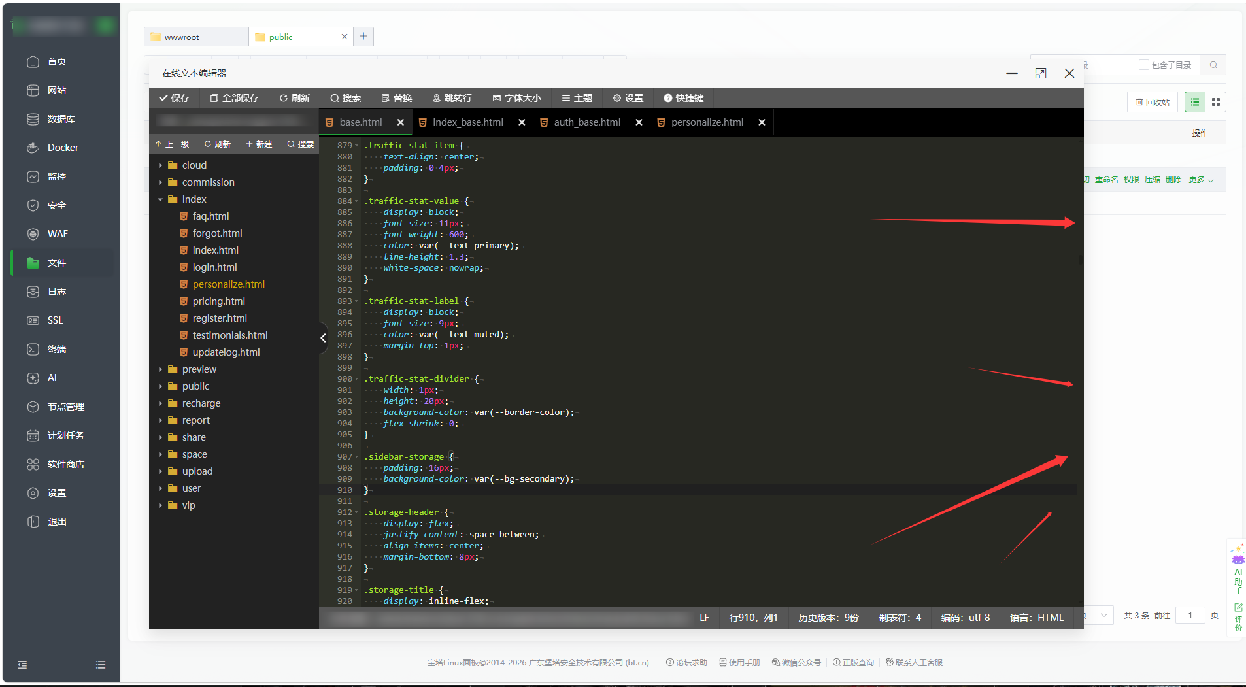Open the 日志 logs section

tap(56, 292)
